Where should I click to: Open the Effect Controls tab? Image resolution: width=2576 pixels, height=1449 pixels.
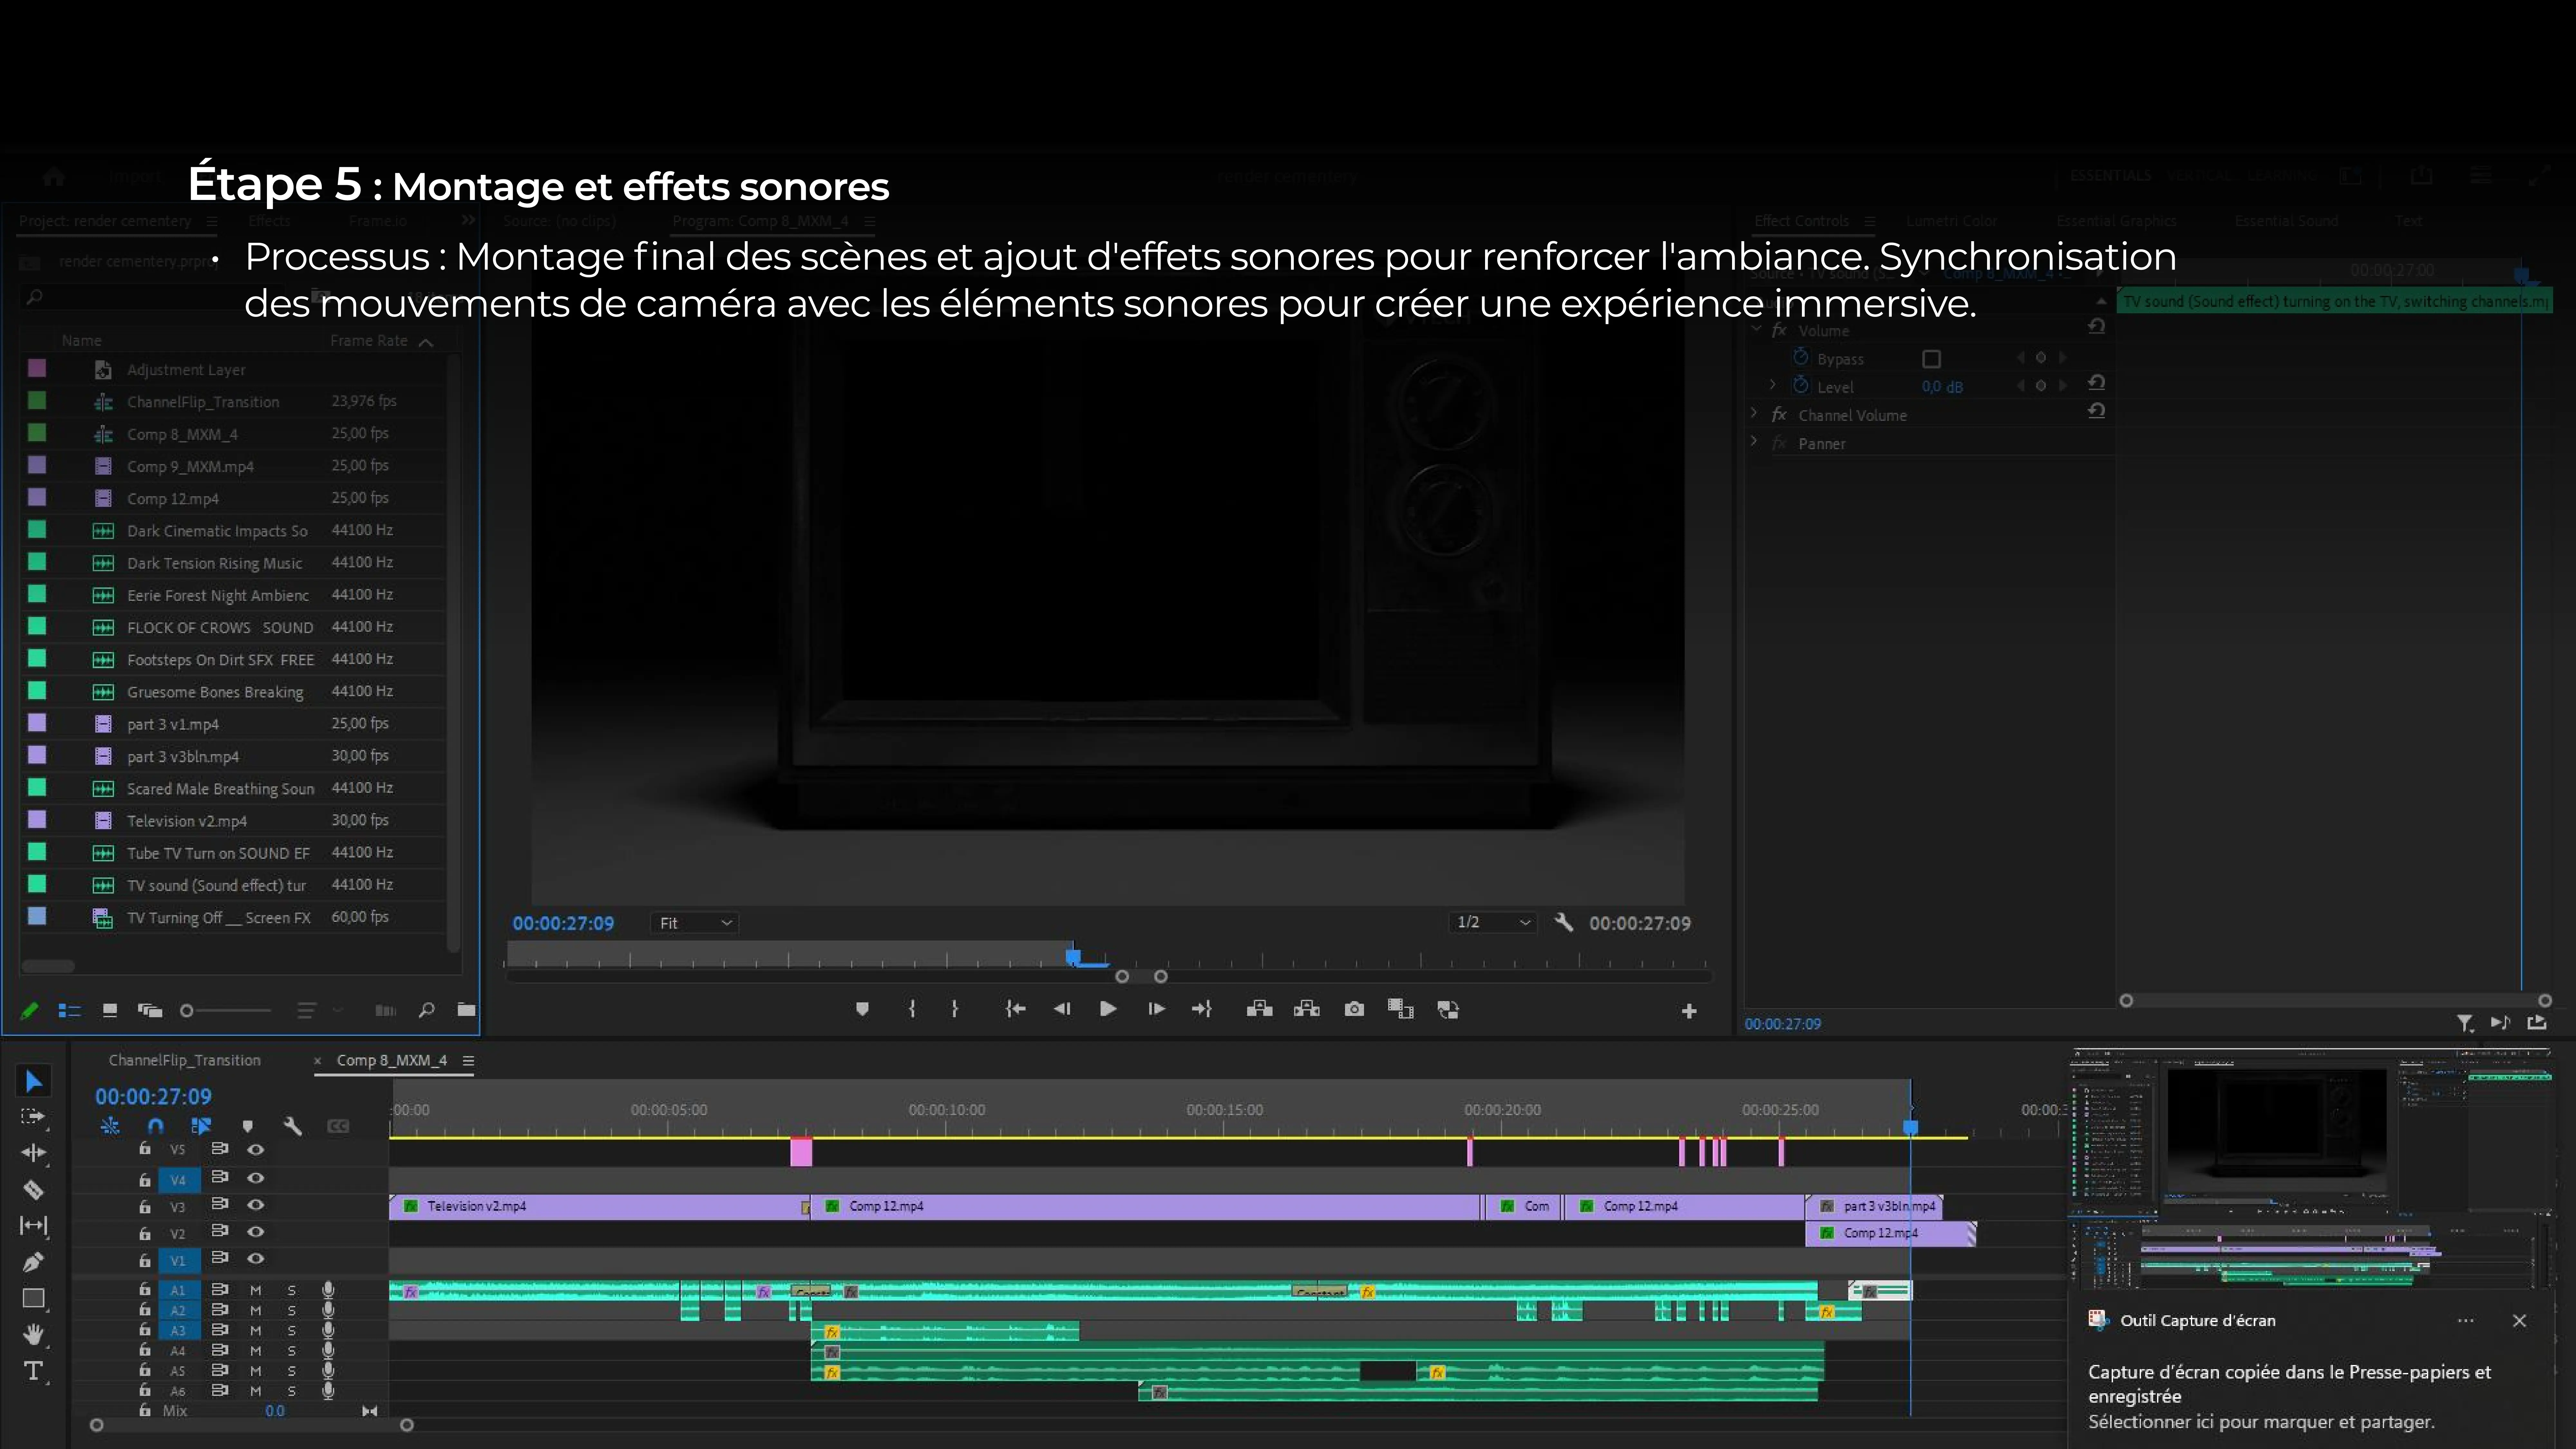point(1802,221)
